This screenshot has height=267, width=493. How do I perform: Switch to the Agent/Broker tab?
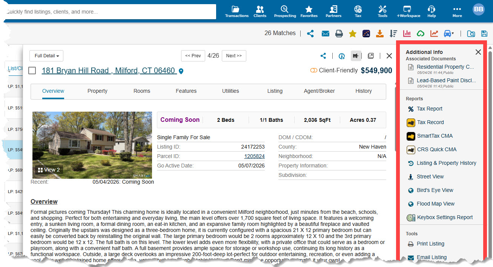(319, 91)
